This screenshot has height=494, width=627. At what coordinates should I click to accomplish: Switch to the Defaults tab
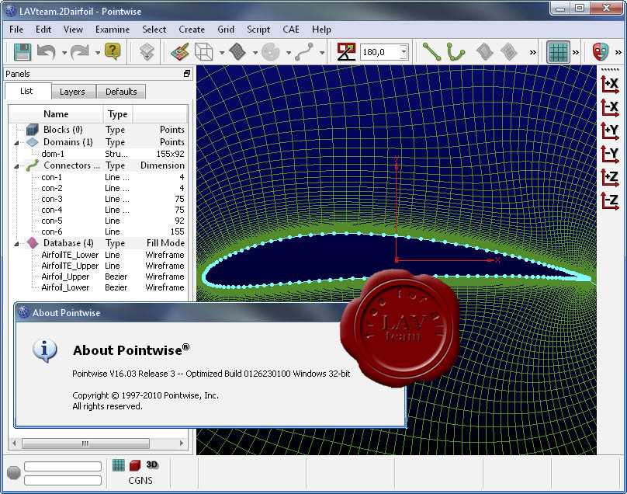pos(121,92)
